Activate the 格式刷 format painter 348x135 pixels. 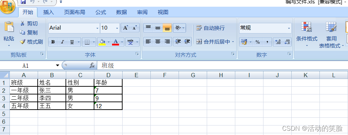click(31, 42)
